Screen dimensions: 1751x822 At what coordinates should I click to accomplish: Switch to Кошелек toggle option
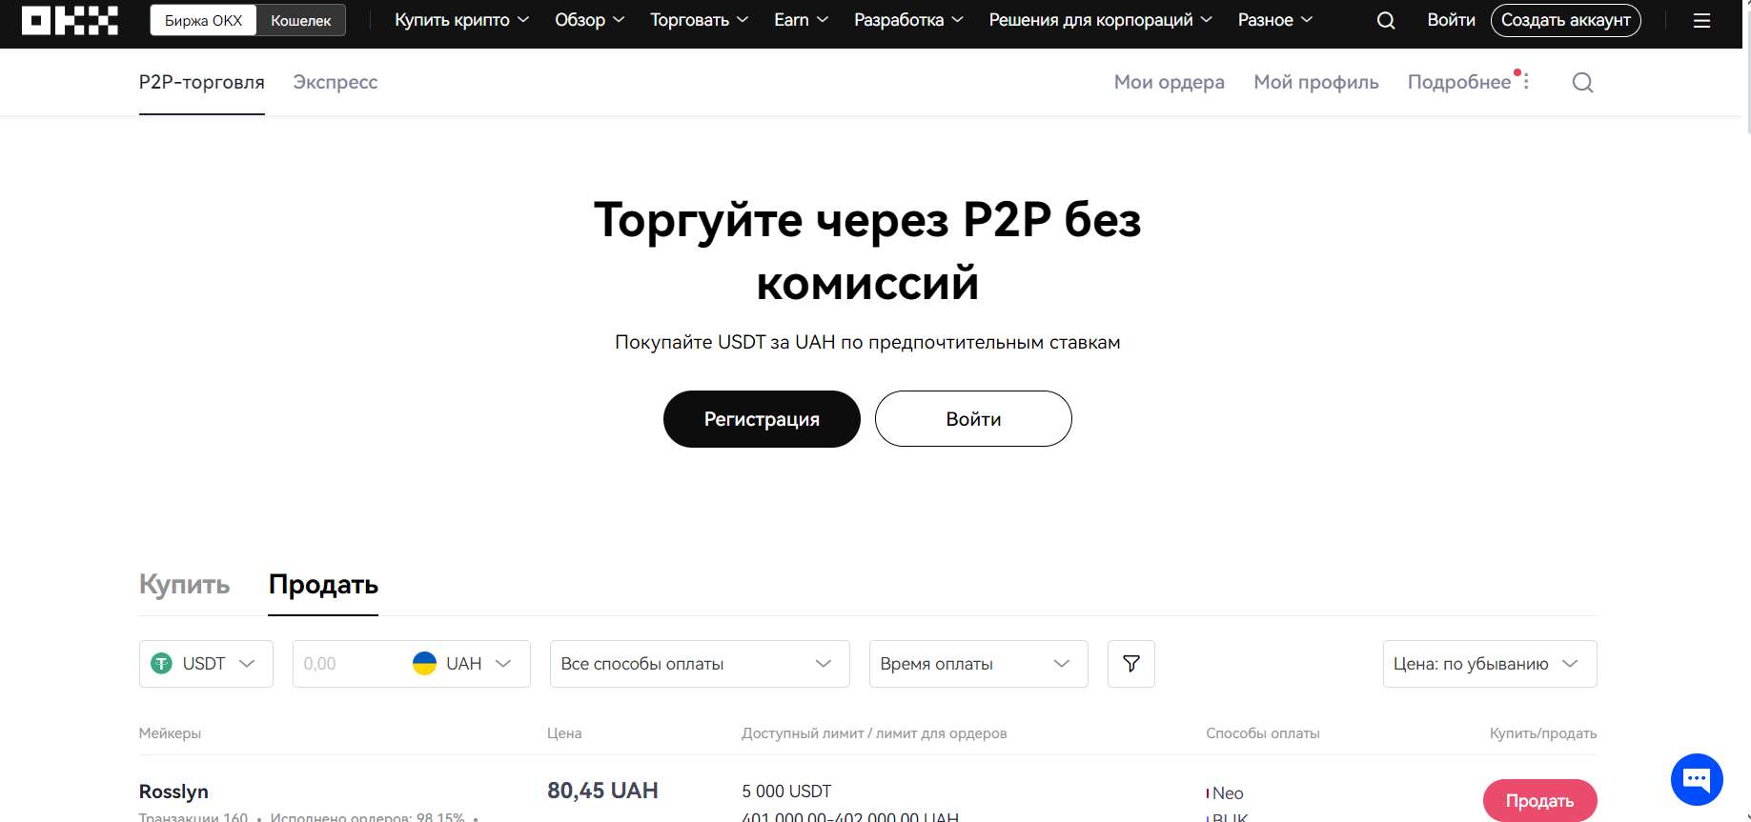(x=301, y=20)
